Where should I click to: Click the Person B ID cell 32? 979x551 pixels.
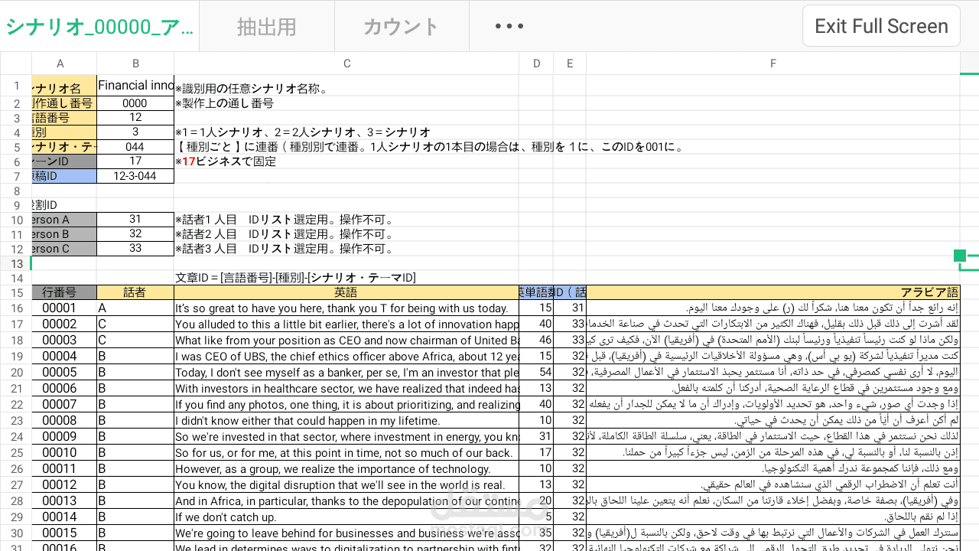(x=135, y=234)
